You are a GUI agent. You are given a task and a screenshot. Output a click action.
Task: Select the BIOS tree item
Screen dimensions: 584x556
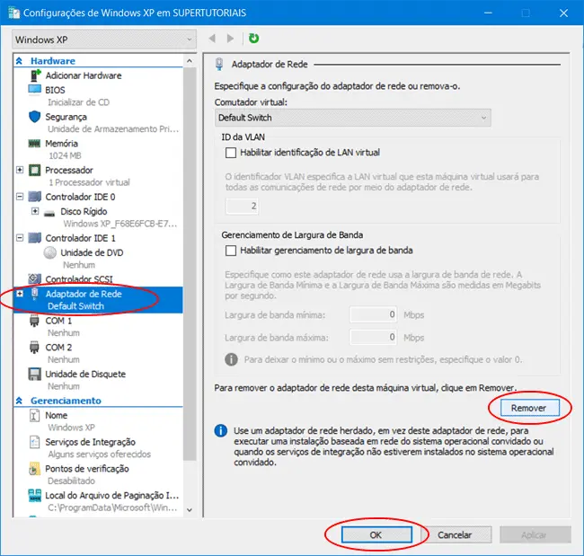click(55, 90)
